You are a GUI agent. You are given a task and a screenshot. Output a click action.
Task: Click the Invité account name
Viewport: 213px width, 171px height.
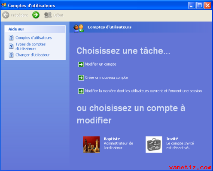point(172,139)
